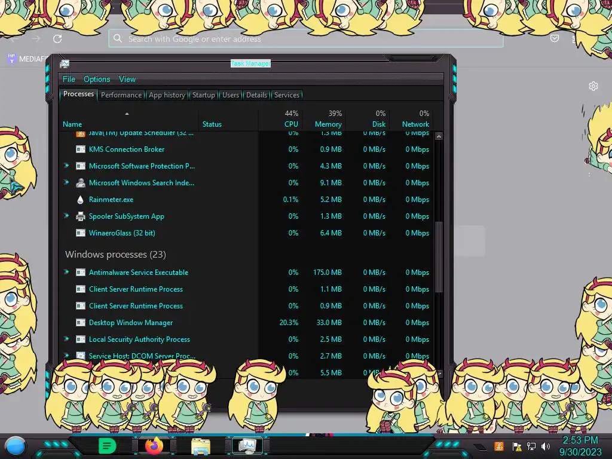This screenshot has width=612, height=459.
Task: Click the Microsoft Software Protection process icon
Action: pyautogui.click(x=81, y=166)
